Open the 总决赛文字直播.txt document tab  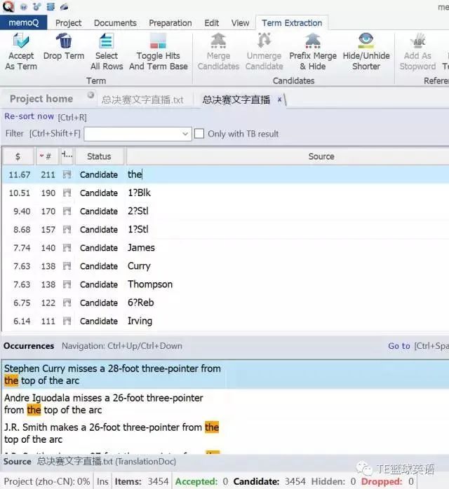pyautogui.click(x=142, y=100)
